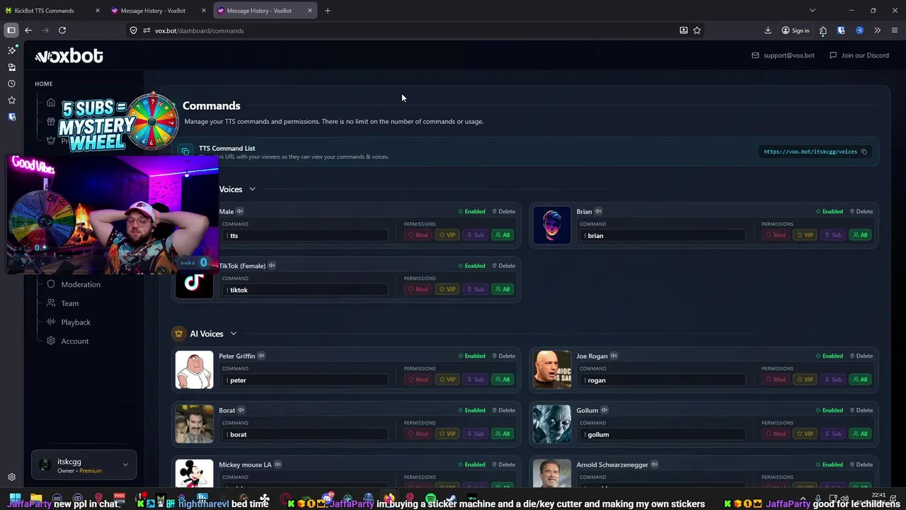
Task: Toggle VIP permission for Joe Rogan
Action: 805,380
